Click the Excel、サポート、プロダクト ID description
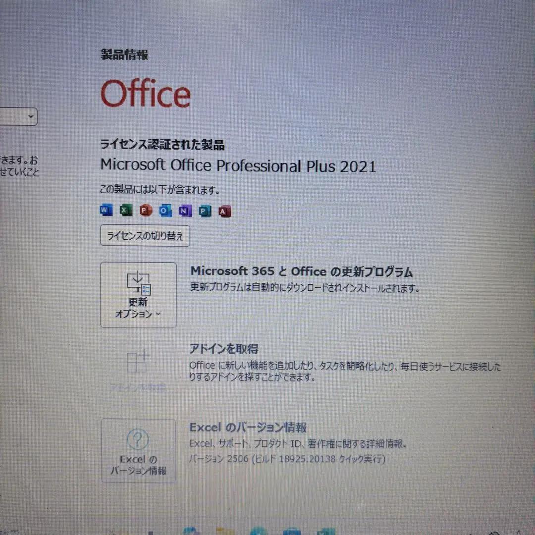 [x=298, y=443]
